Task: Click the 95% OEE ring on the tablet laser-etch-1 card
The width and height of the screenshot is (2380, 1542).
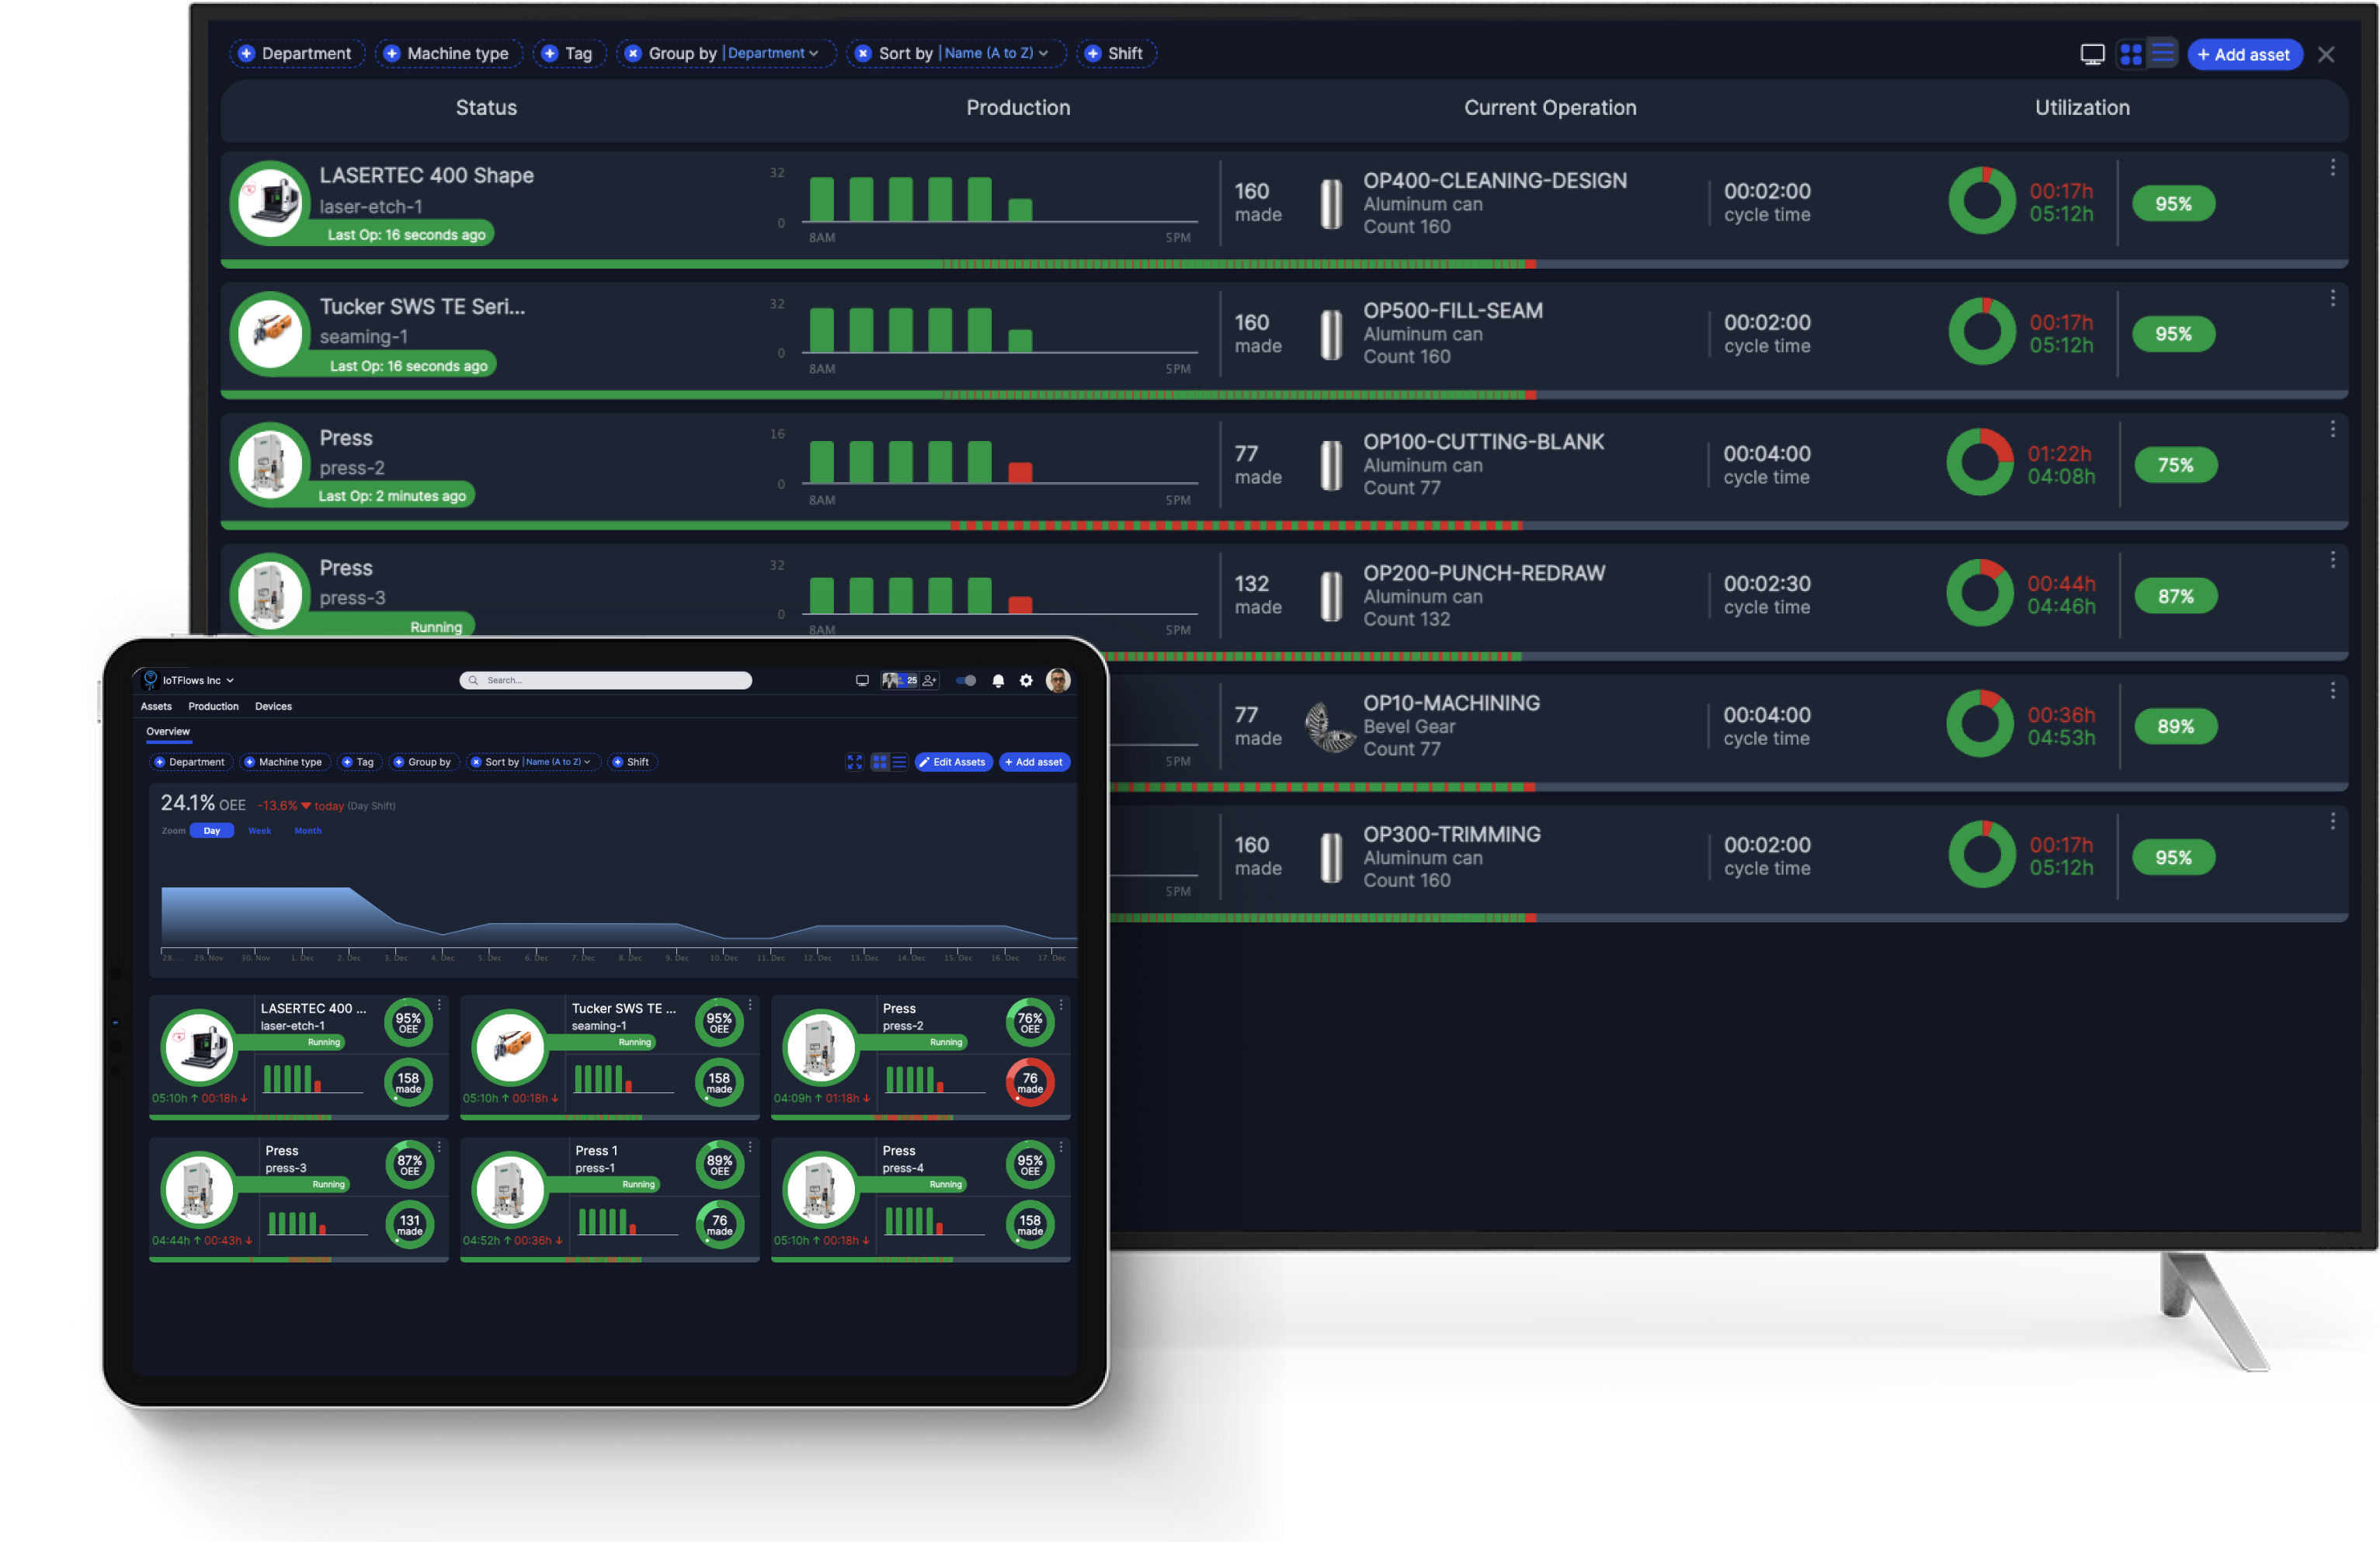Action: [x=408, y=1023]
